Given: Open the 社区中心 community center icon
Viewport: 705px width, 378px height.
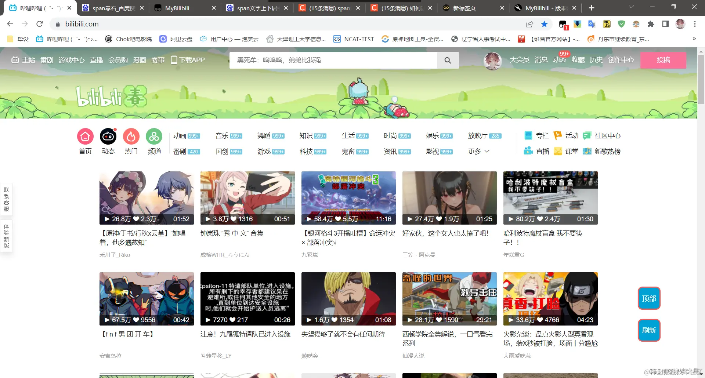Looking at the screenshot, I should click(x=587, y=135).
